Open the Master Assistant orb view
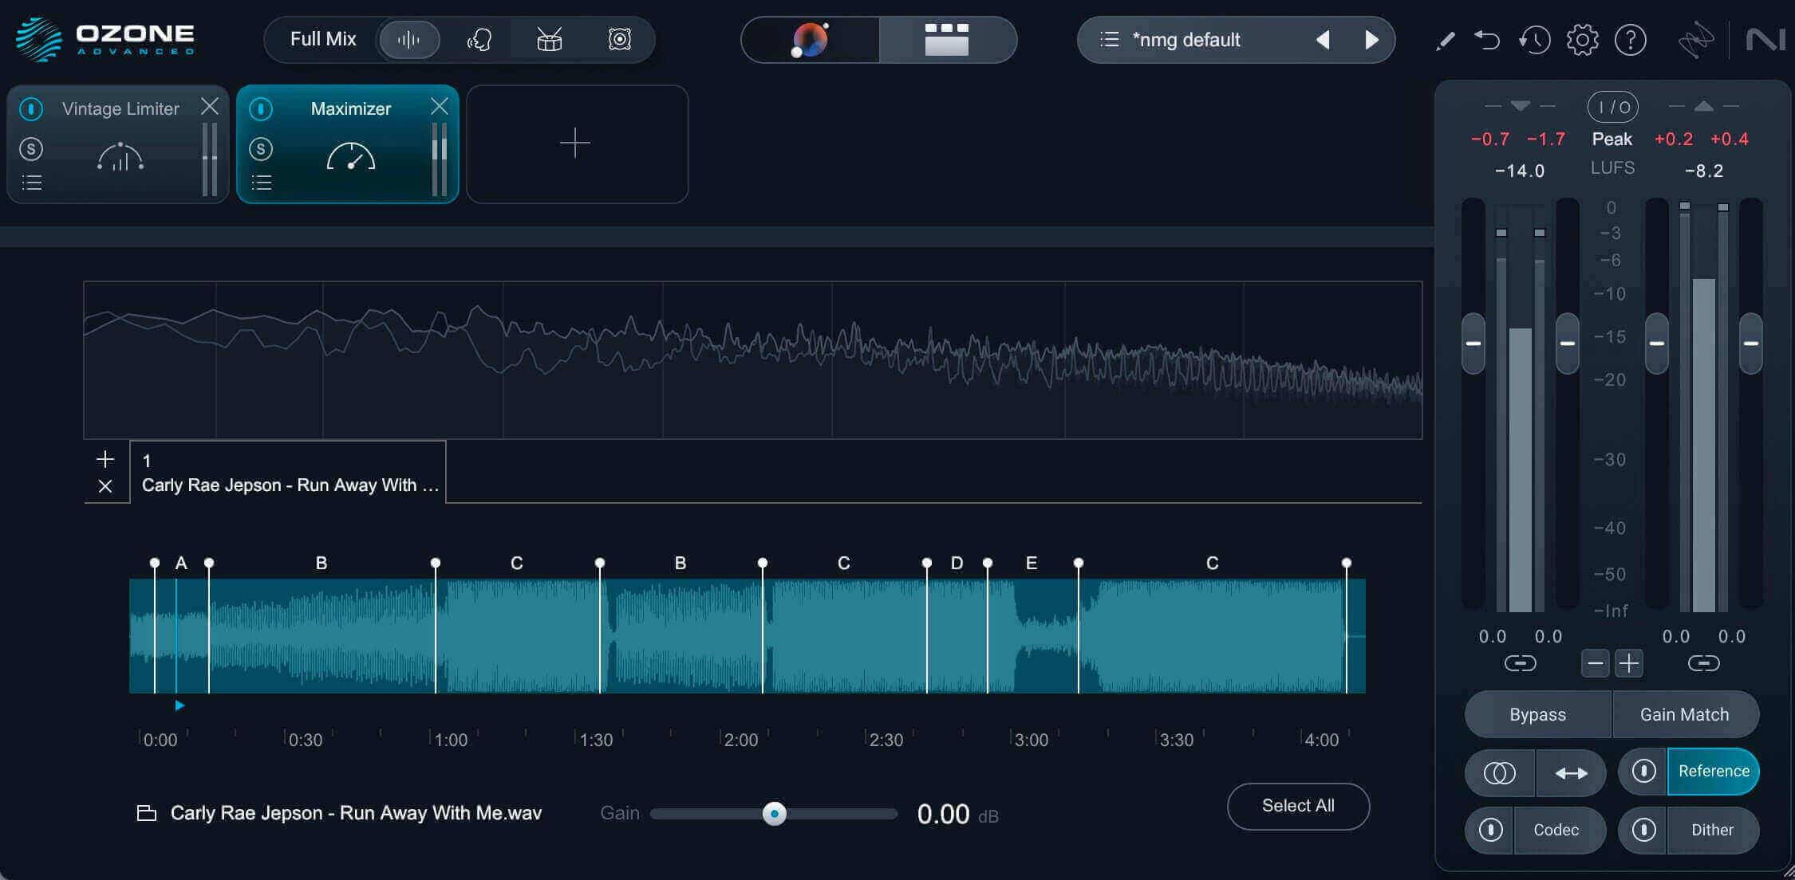1795x880 pixels. pyautogui.click(x=810, y=39)
